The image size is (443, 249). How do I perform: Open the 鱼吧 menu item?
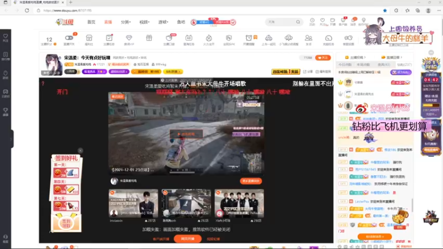tap(181, 22)
